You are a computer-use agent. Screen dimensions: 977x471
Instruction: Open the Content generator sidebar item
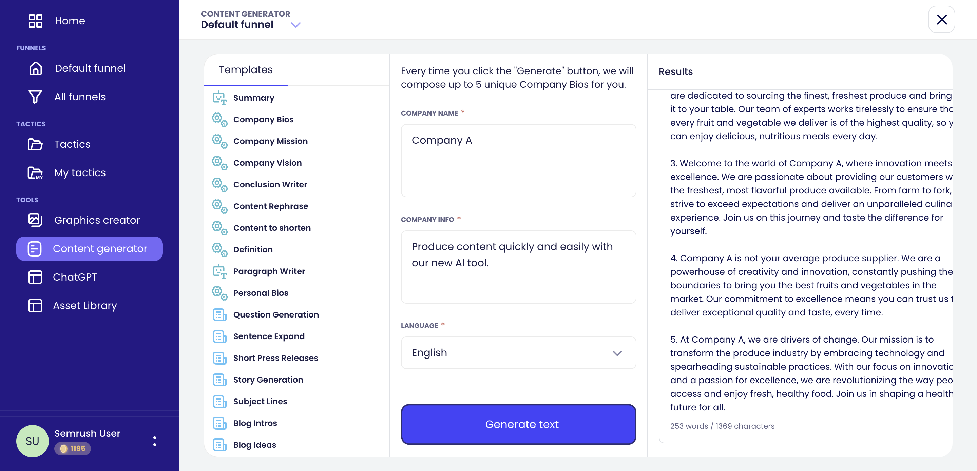tap(90, 249)
